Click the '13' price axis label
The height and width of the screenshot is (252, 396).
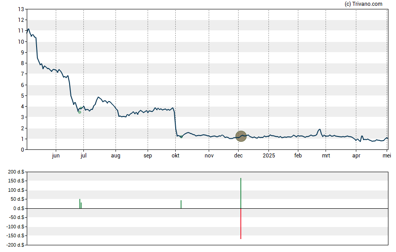point(21,9)
